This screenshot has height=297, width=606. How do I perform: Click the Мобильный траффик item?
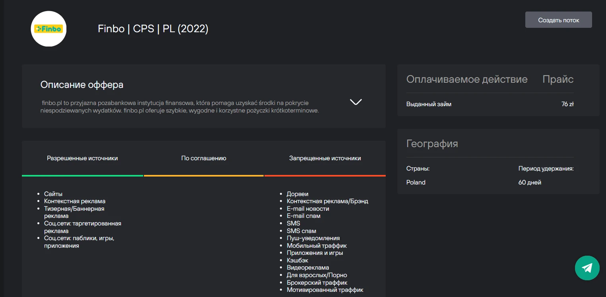click(x=317, y=246)
